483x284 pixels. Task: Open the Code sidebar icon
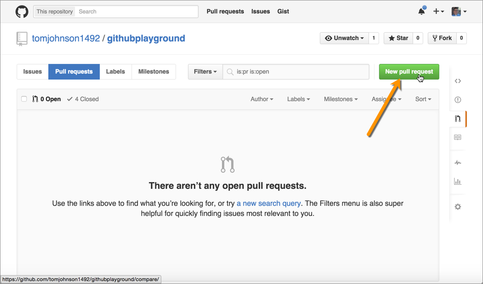(458, 81)
